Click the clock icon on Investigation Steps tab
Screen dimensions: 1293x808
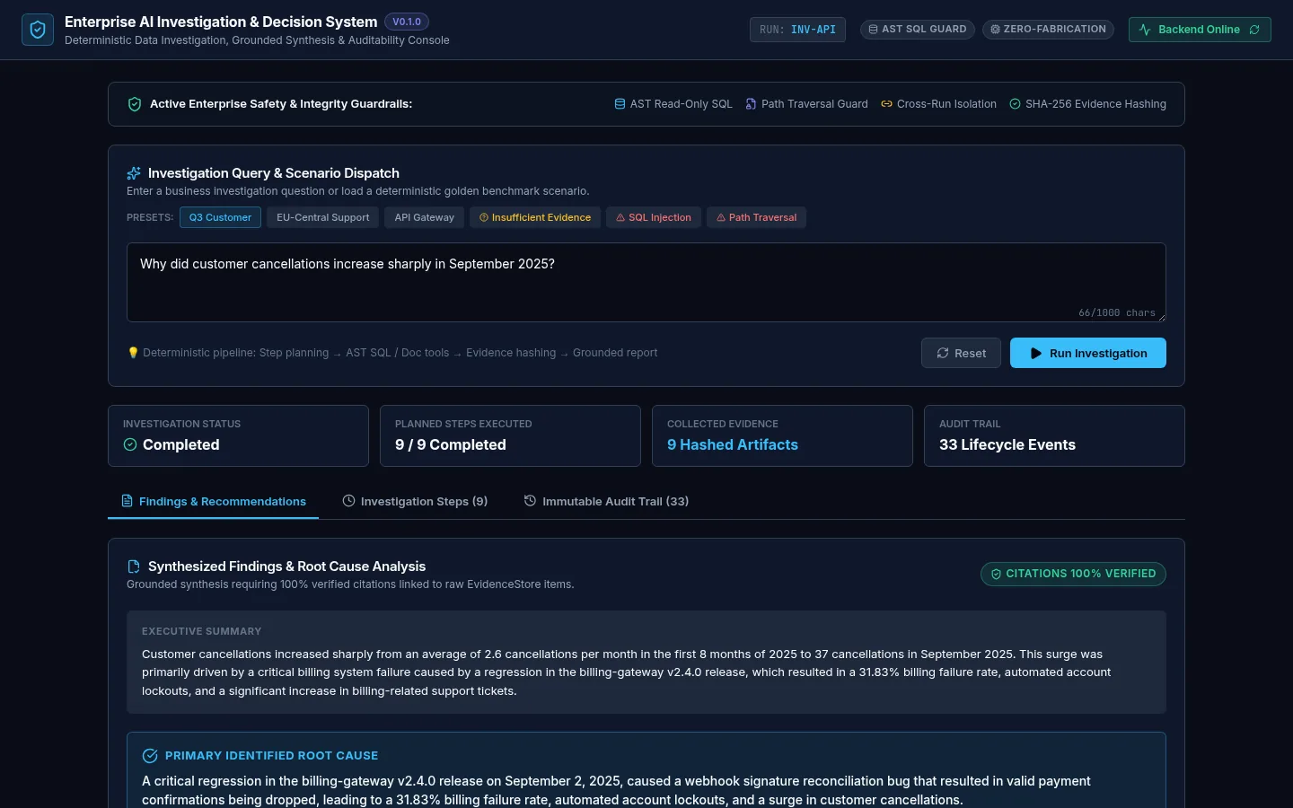(x=348, y=501)
